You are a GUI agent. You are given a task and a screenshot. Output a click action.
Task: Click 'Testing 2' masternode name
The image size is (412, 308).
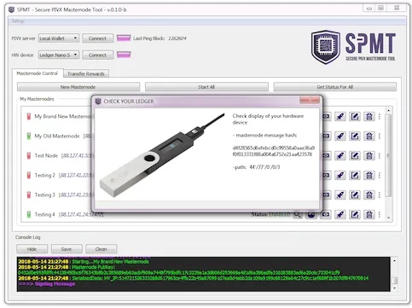coord(44,175)
